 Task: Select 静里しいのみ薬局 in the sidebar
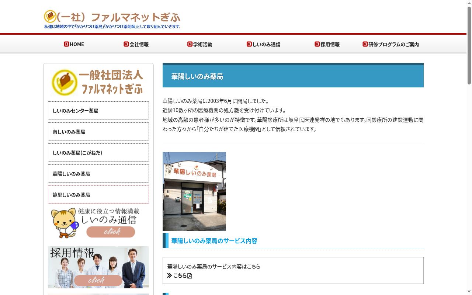[x=98, y=195]
